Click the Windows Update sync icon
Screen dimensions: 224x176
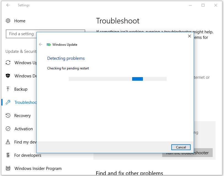[x=8, y=63]
